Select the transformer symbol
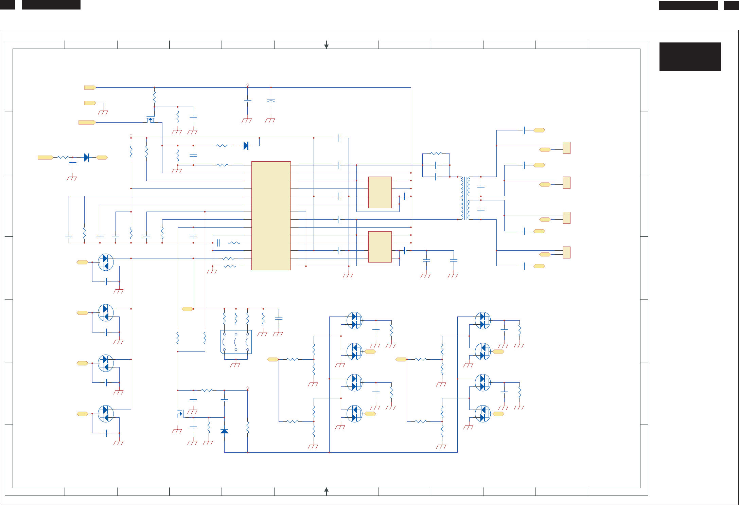This screenshot has width=739, height=505. click(x=465, y=198)
